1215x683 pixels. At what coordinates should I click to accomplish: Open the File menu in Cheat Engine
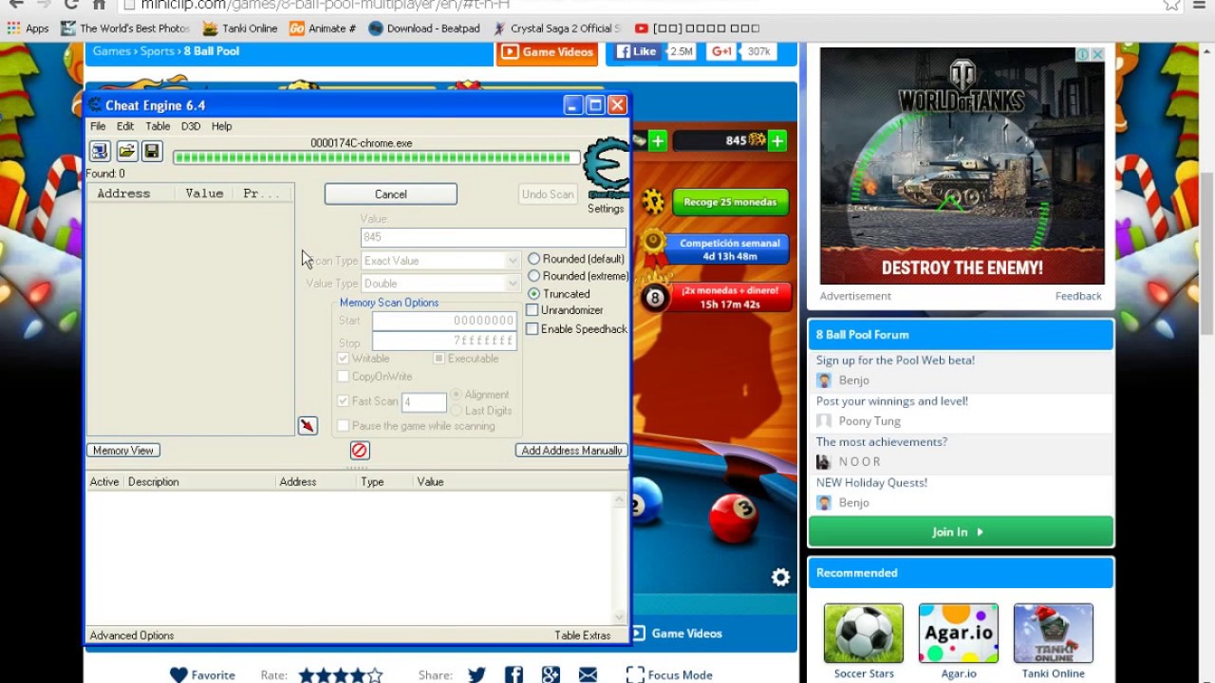(98, 126)
